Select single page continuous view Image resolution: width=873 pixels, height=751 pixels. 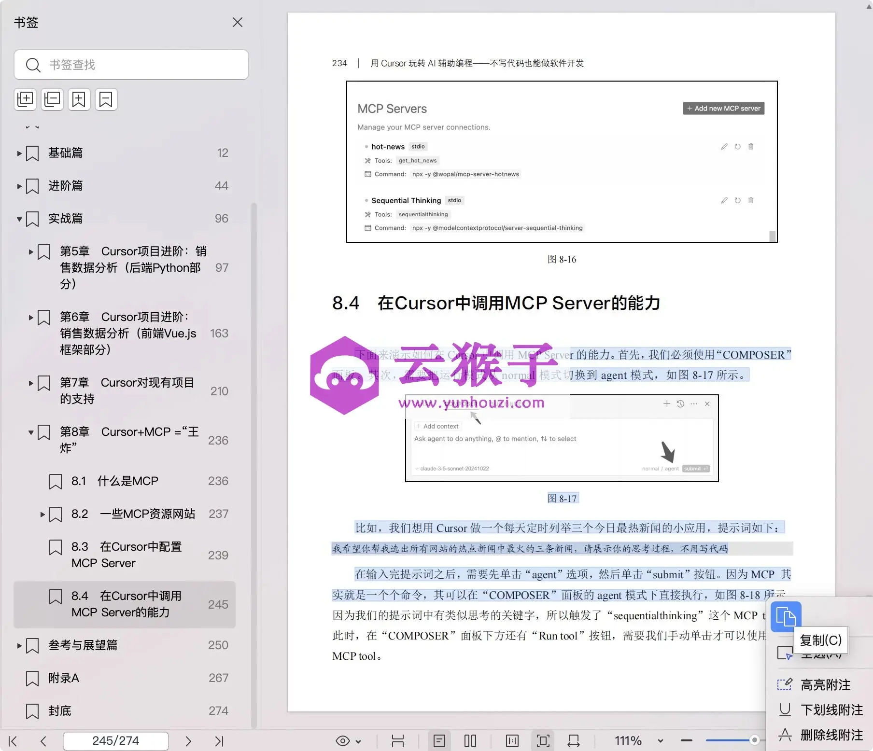coord(439,741)
